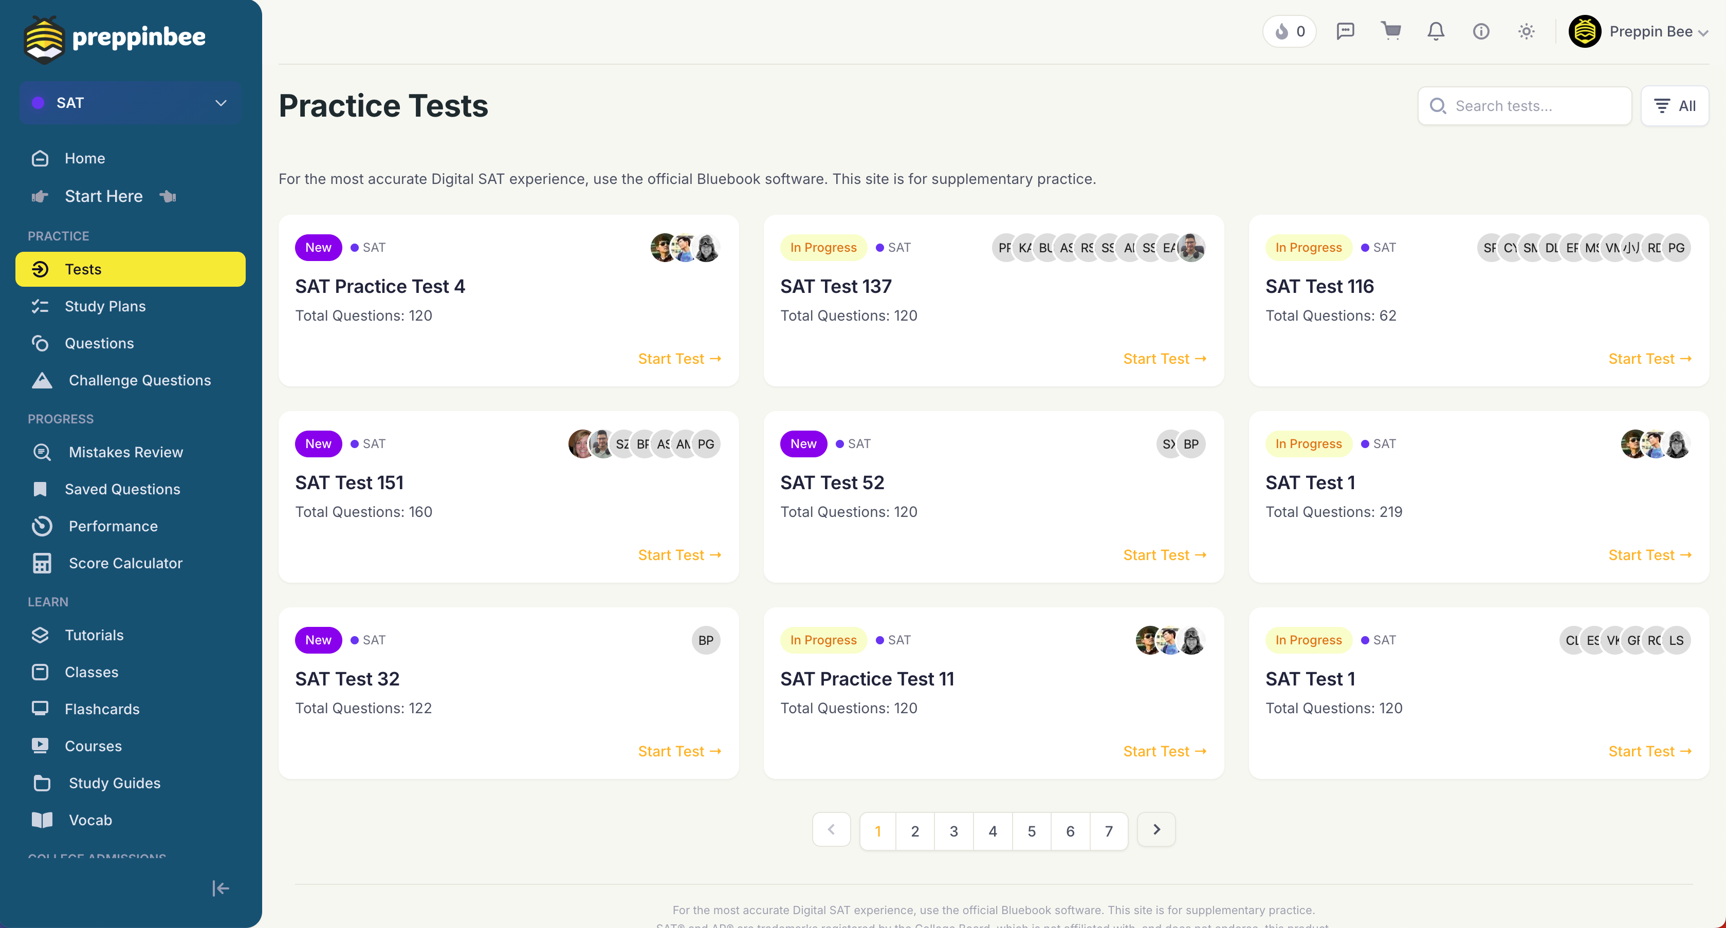Click Challenge Questions mountain icon
This screenshot has height=928, width=1726.
point(42,380)
